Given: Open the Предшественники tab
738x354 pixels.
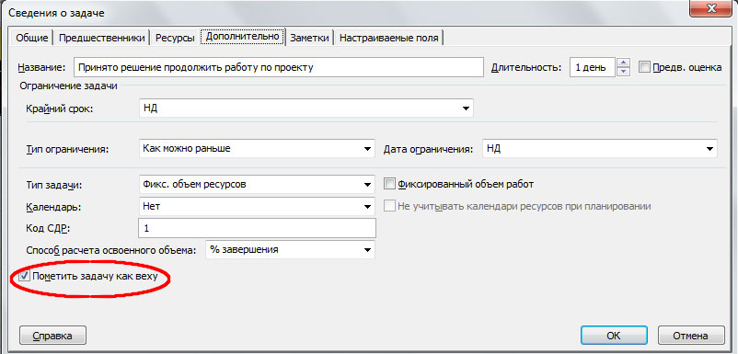Looking at the screenshot, I should click(x=101, y=38).
